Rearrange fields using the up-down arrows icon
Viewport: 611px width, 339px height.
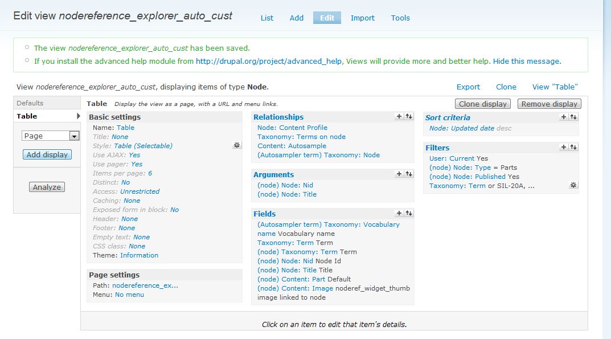click(408, 214)
